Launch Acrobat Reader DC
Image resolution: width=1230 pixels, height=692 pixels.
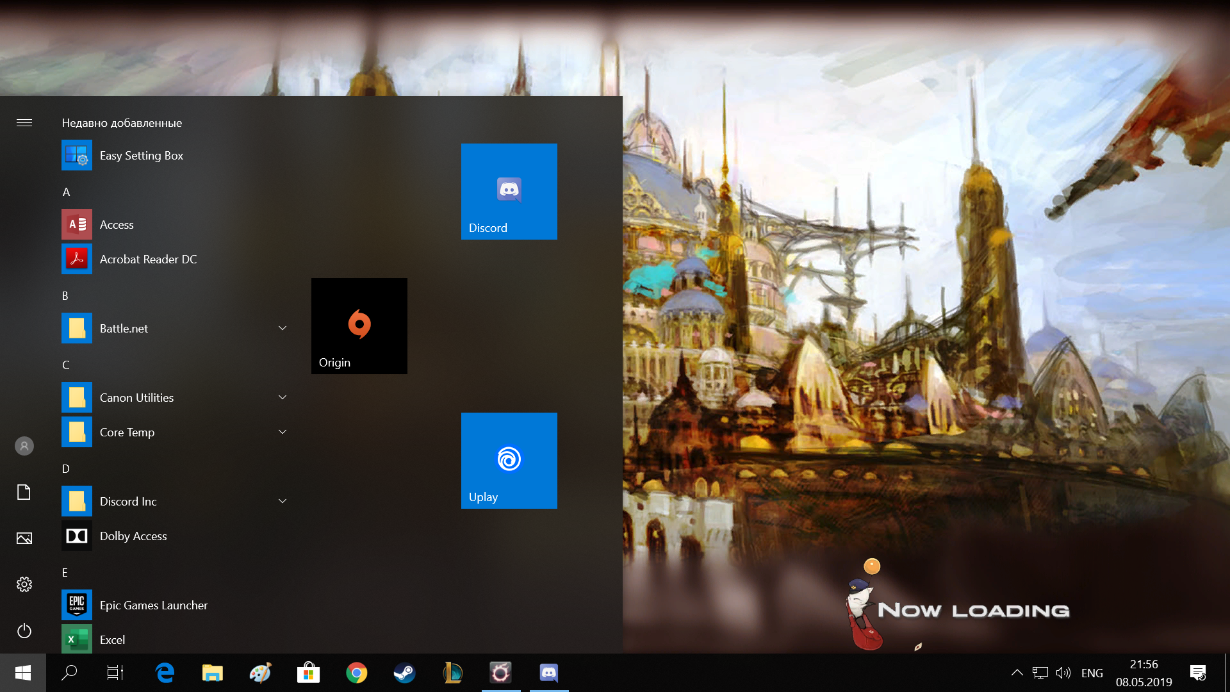(x=173, y=259)
